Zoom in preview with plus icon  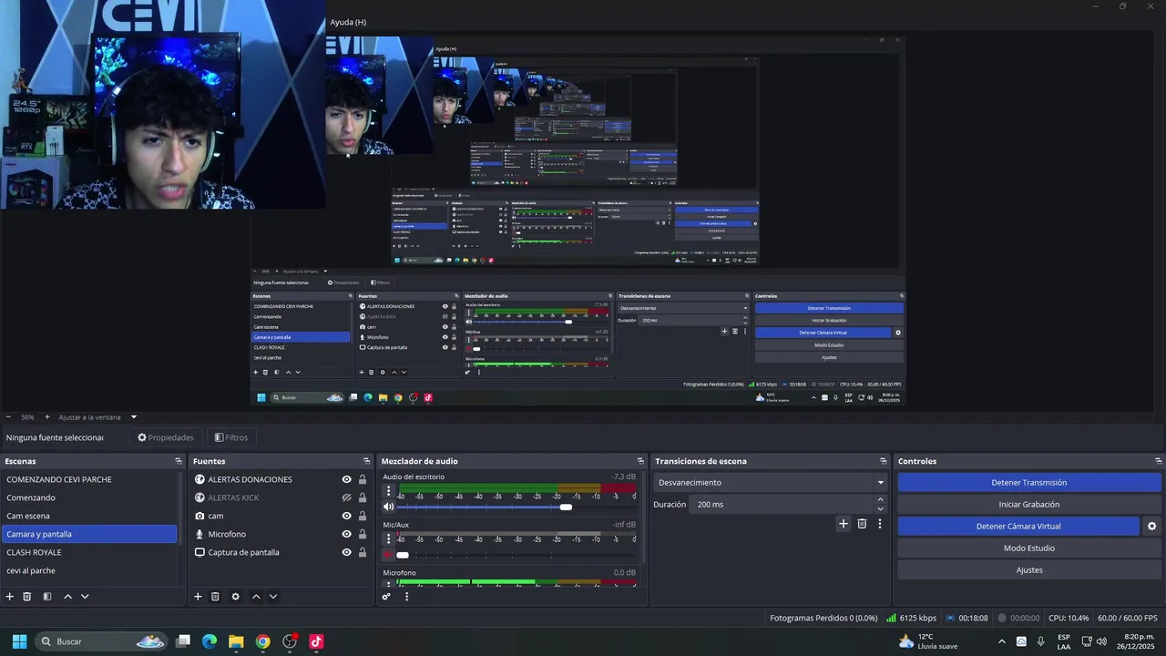point(47,417)
